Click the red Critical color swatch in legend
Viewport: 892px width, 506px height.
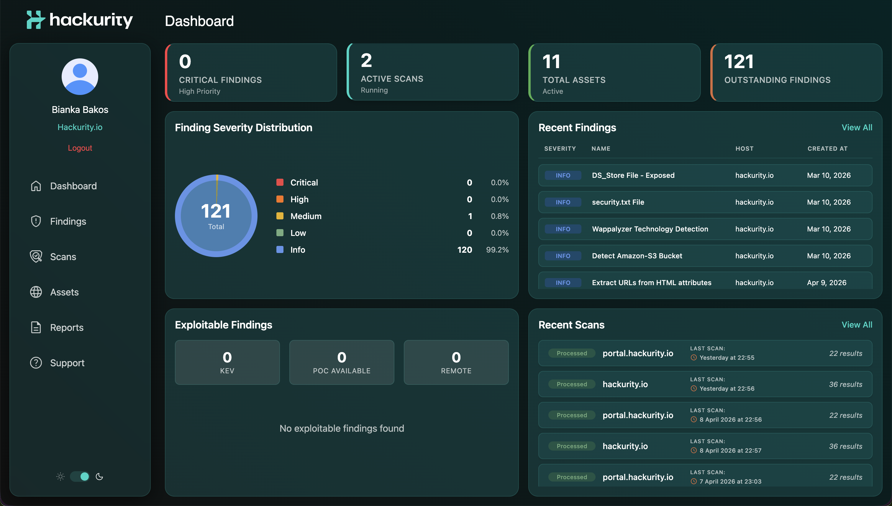tap(280, 182)
